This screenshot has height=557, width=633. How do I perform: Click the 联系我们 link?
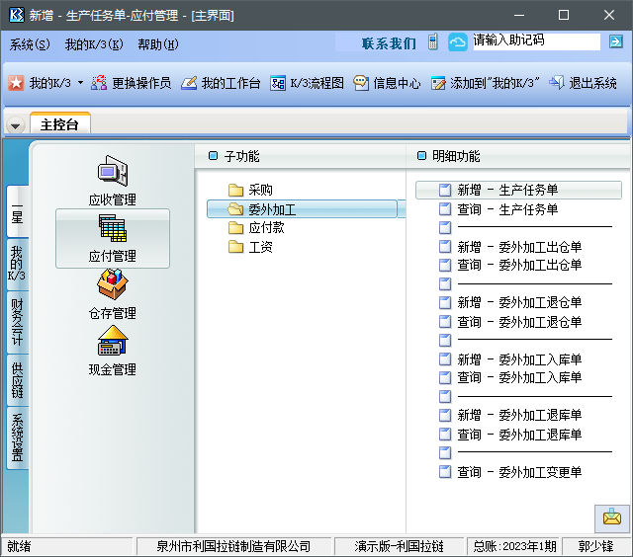click(x=389, y=43)
